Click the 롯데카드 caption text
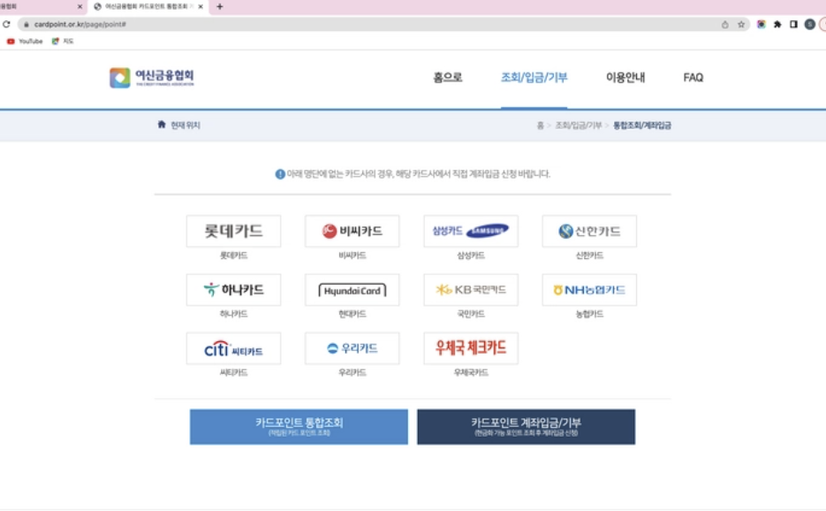The height and width of the screenshot is (511, 826). pos(233,255)
